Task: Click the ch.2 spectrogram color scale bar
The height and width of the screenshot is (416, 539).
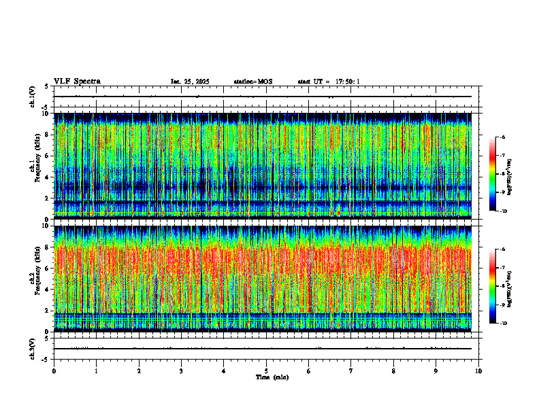Action: tap(492, 286)
